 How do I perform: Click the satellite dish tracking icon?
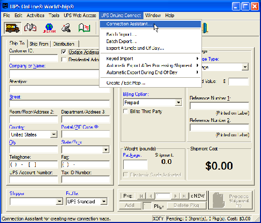[x=66, y=28]
